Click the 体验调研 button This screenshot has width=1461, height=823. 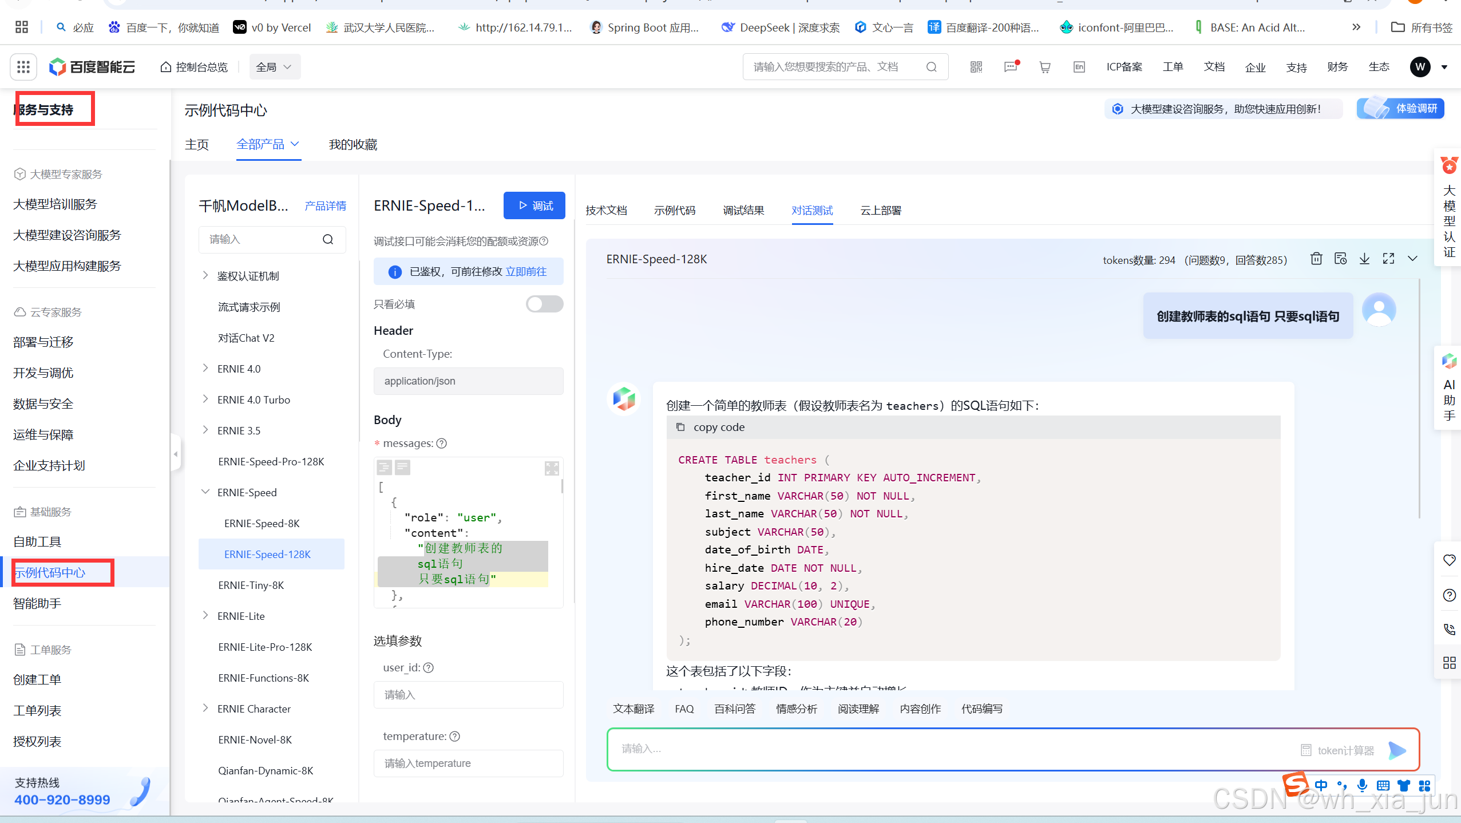click(1400, 108)
